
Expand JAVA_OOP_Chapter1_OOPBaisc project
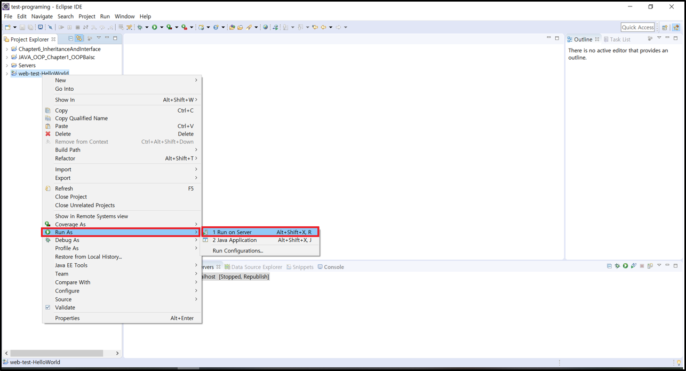(7, 57)
